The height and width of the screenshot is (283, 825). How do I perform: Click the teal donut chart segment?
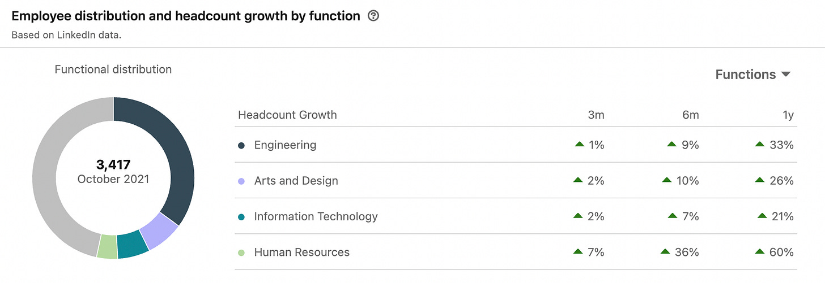click(x=133, y=245)
